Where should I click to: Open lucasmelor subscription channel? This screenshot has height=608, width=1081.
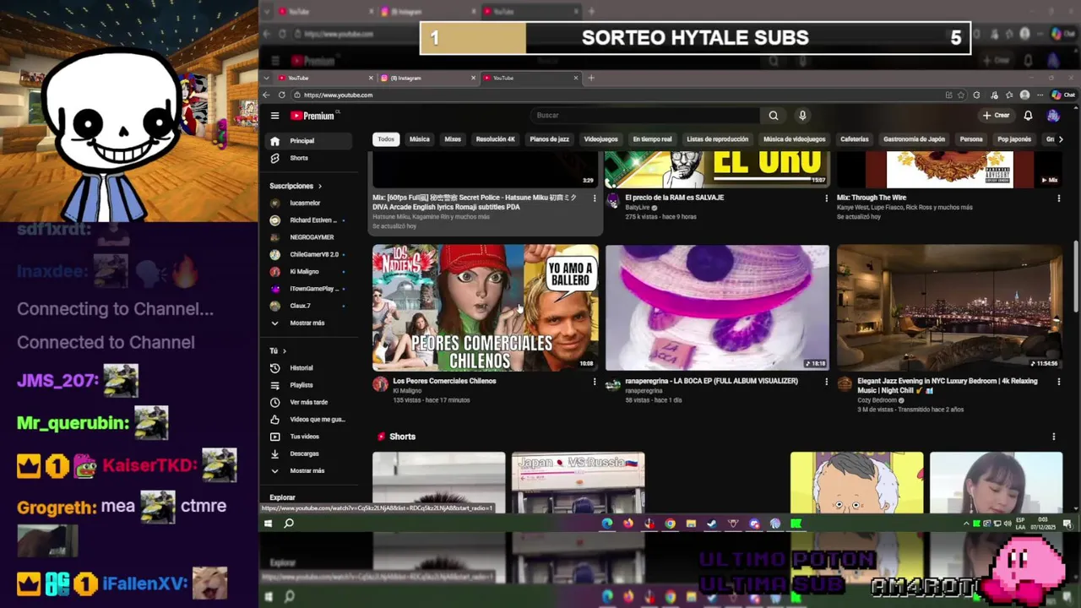[x=307, y=204]
